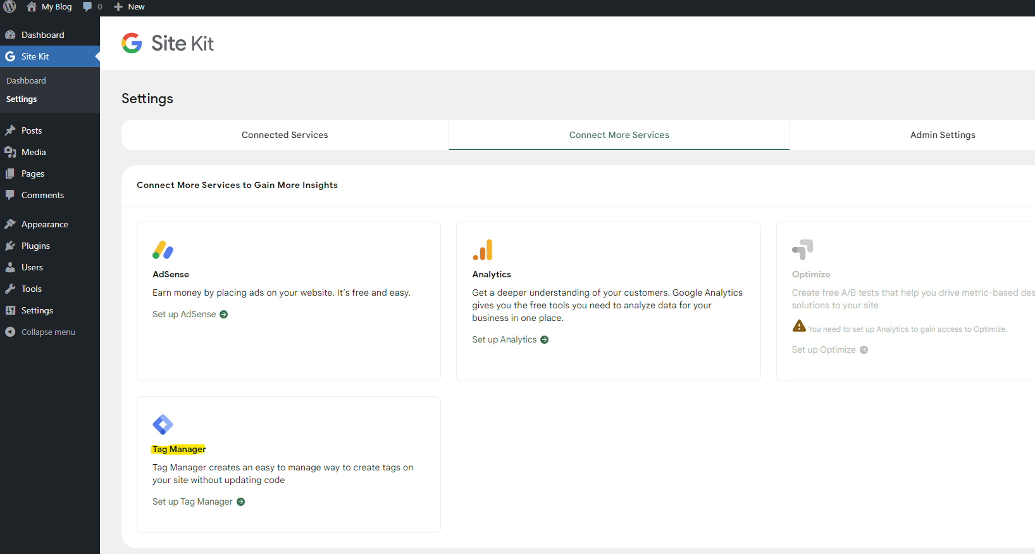Select the Connect More Services tab
The width and height of the screenshot is (1035, 554).
coord(619,135)
